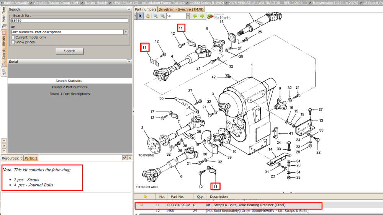The width and height of the screenshot is (383, 215).
Task: Switch to Resources: 0 tab
Action: (12, 158)
